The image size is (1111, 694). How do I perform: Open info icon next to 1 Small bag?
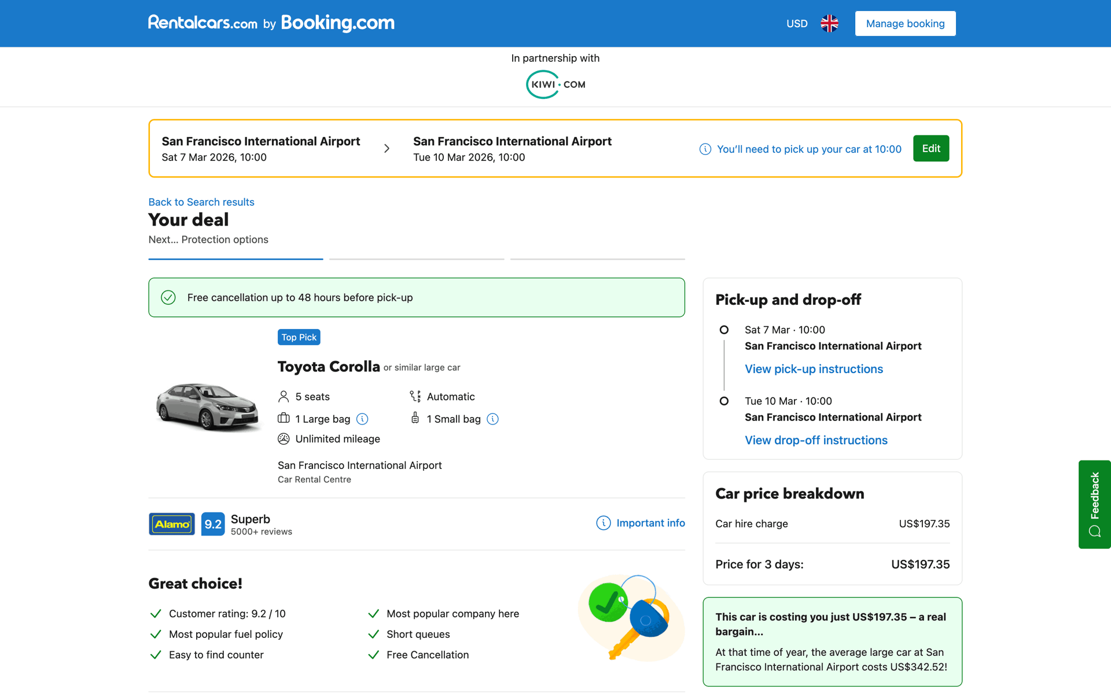492,419
